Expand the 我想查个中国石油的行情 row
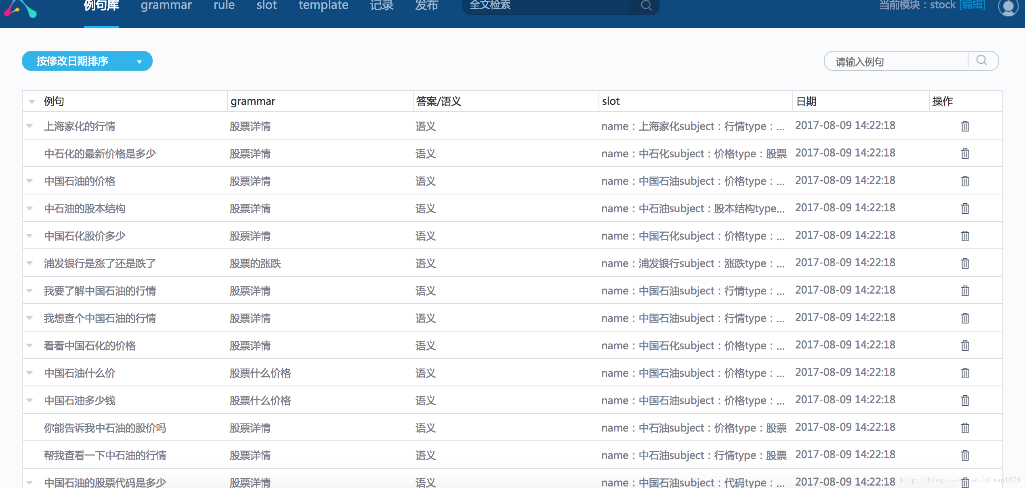 (x=29, y=318)
